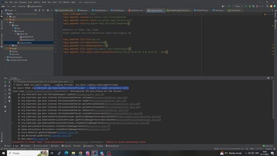
Task: Open the Project view dropdown
Action: coord(10,10)
